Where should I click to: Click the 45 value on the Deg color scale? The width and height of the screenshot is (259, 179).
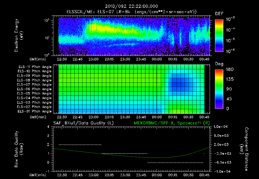point(230,99)
